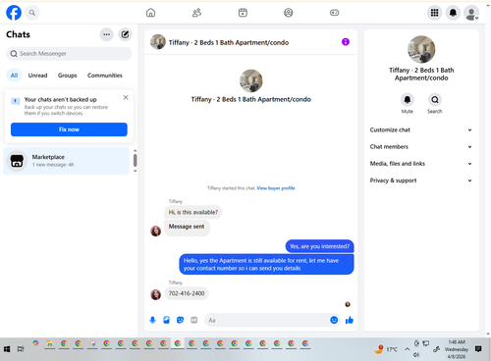Send a thumbs-up like
Image resolution: width=491 pixels, height=361 pixels.
pyautogui.click(x=350, y=320)
